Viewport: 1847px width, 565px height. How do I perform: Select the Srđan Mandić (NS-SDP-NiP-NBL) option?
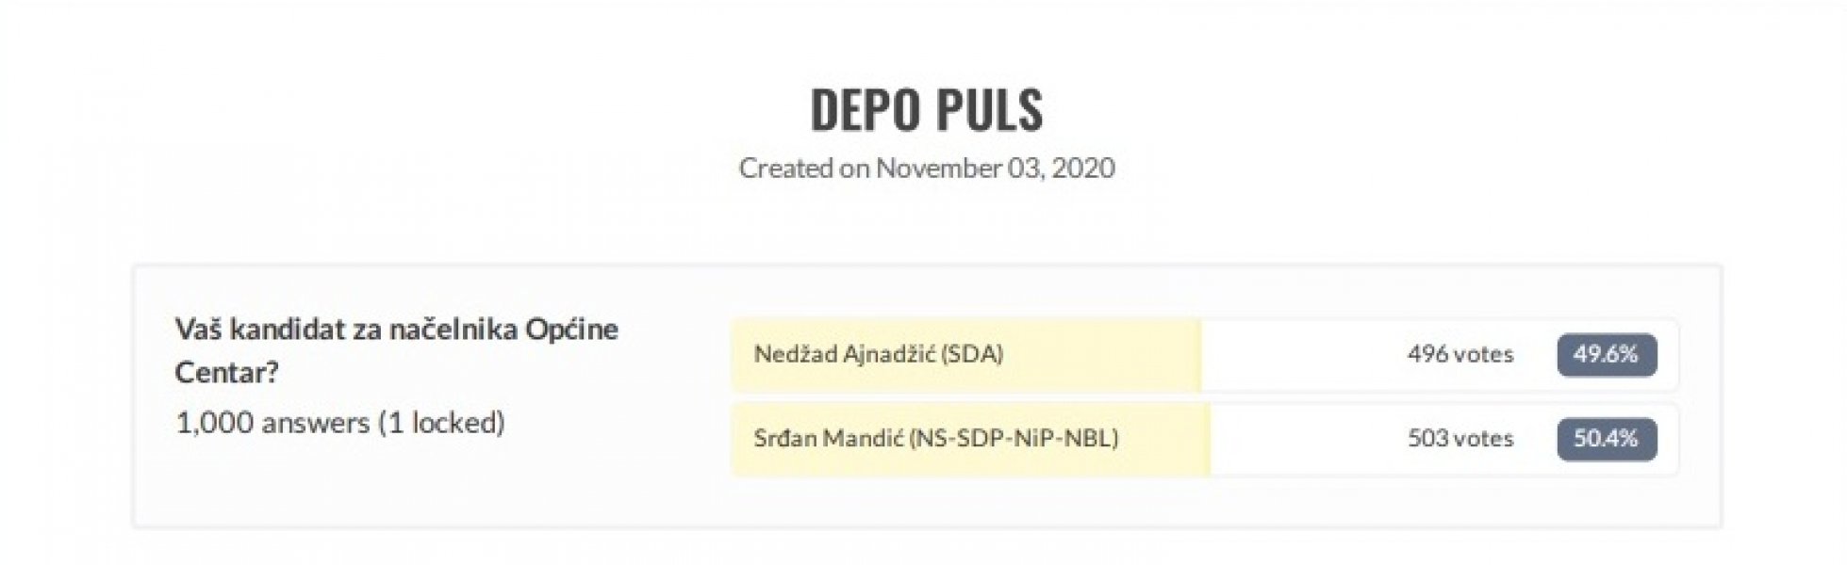click(935, 439)
